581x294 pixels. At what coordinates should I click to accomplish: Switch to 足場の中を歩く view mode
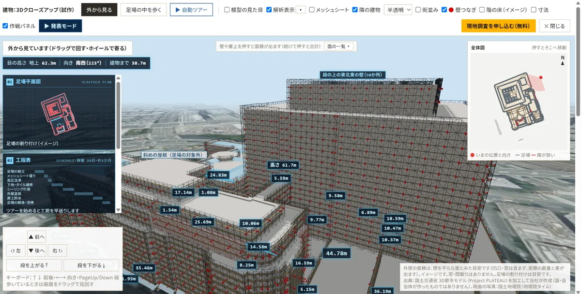click(x=144, y=10)
